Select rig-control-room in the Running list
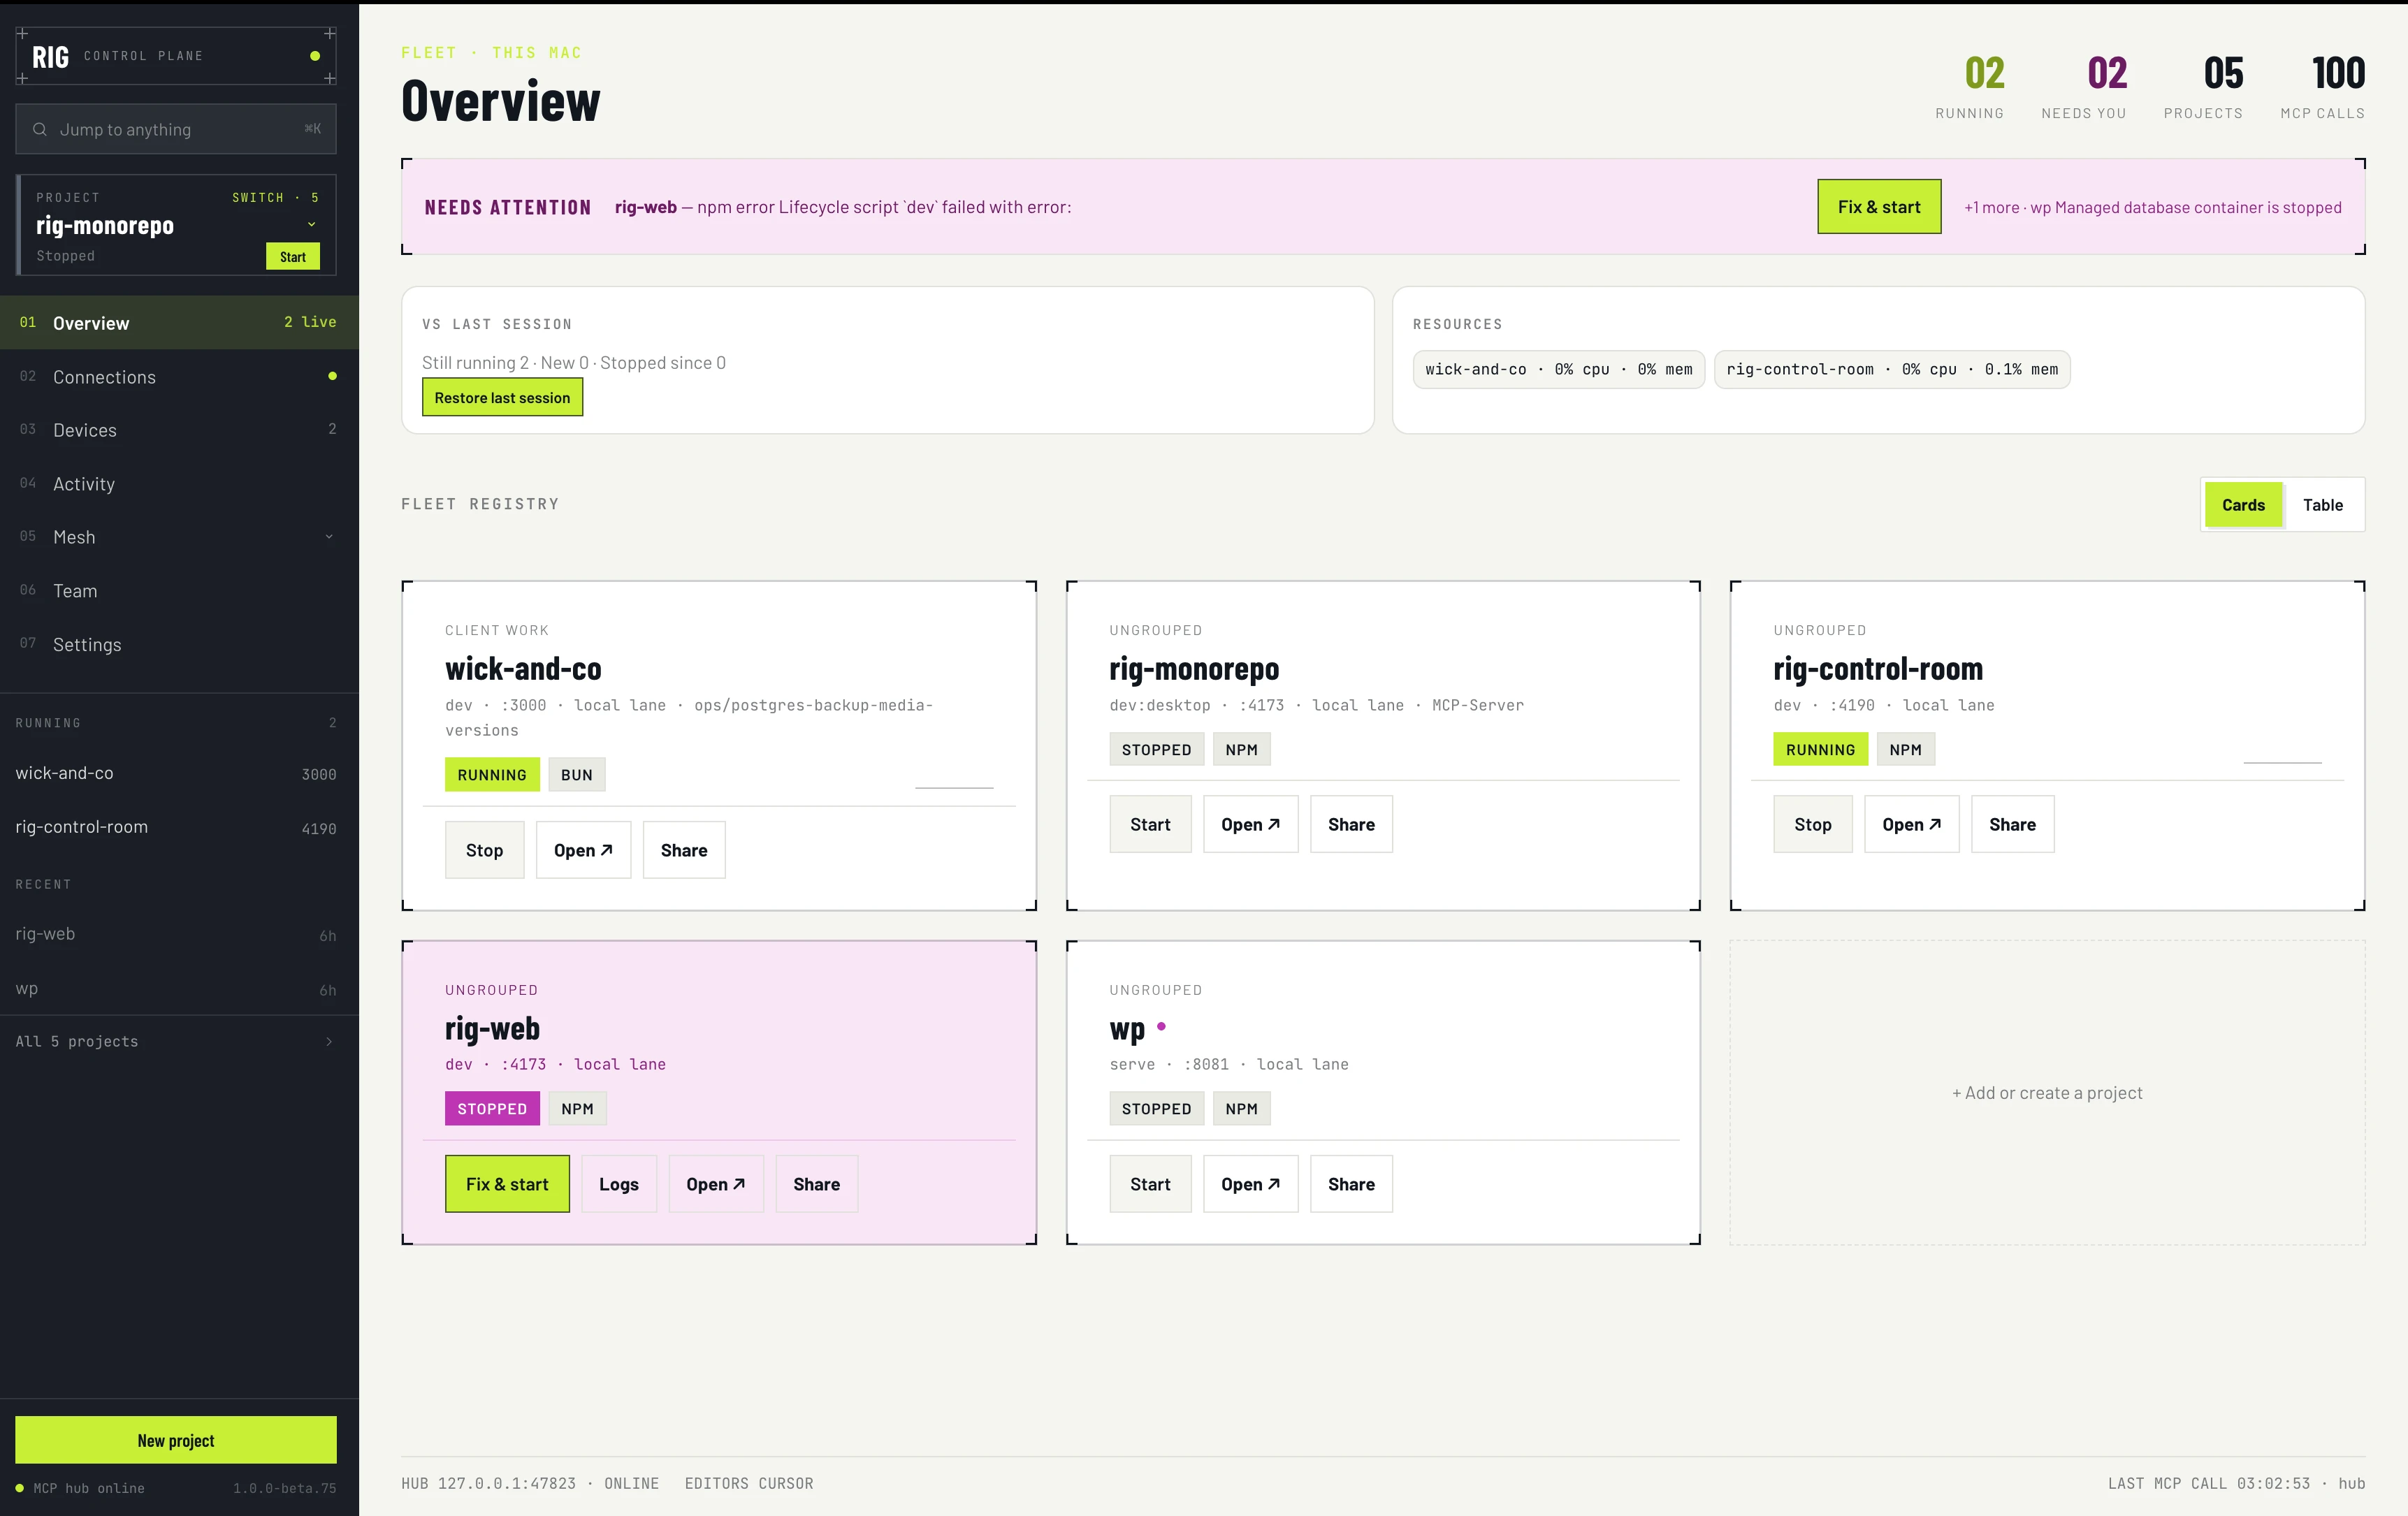The width and height of the screenshot is (2408, 1516). tap(176, 828)
